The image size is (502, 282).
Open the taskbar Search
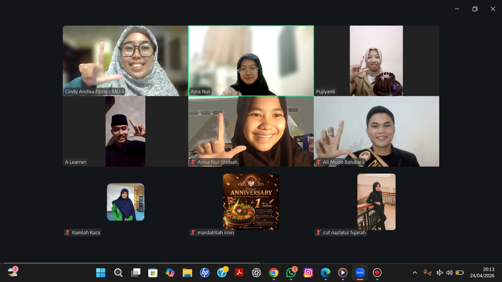(x=118, y=273)
